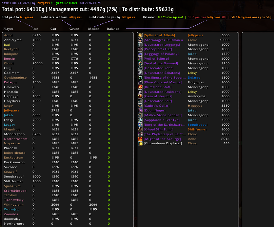The height and width of the screenshot is (227, 274).
Task: Click the Chronoboon Displacer item icon
Action: pyautogui.click(x=140, y=143)
